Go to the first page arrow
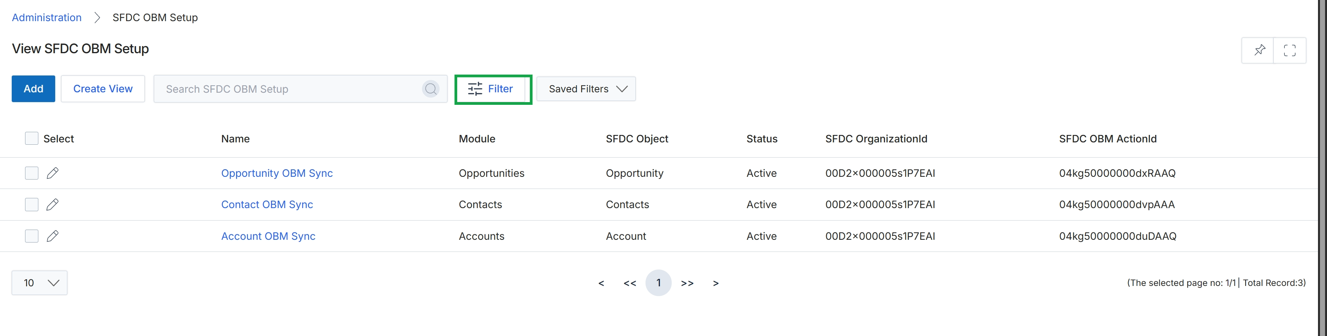1327x336 pixels. click(600, 283)
